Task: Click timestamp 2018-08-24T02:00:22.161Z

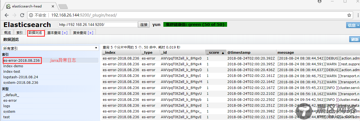Action: click(x=251, y=76)
